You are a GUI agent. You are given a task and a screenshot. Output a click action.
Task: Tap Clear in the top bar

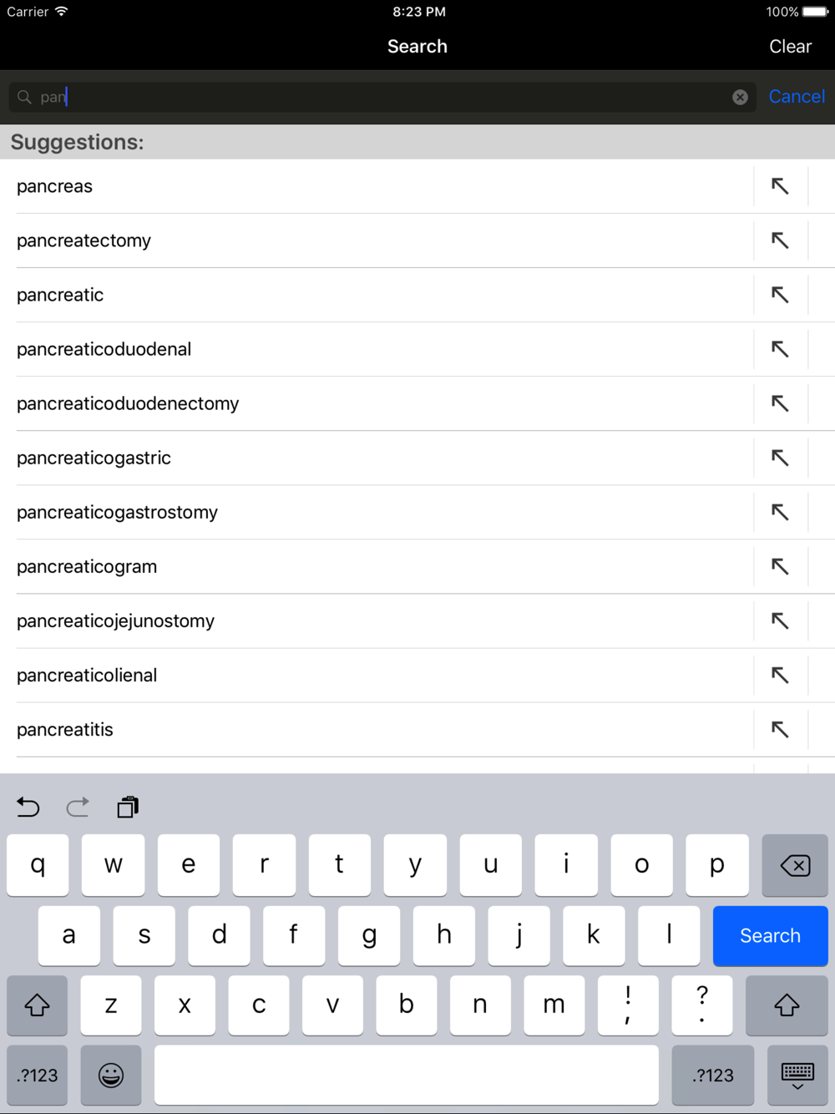(790, 47)
